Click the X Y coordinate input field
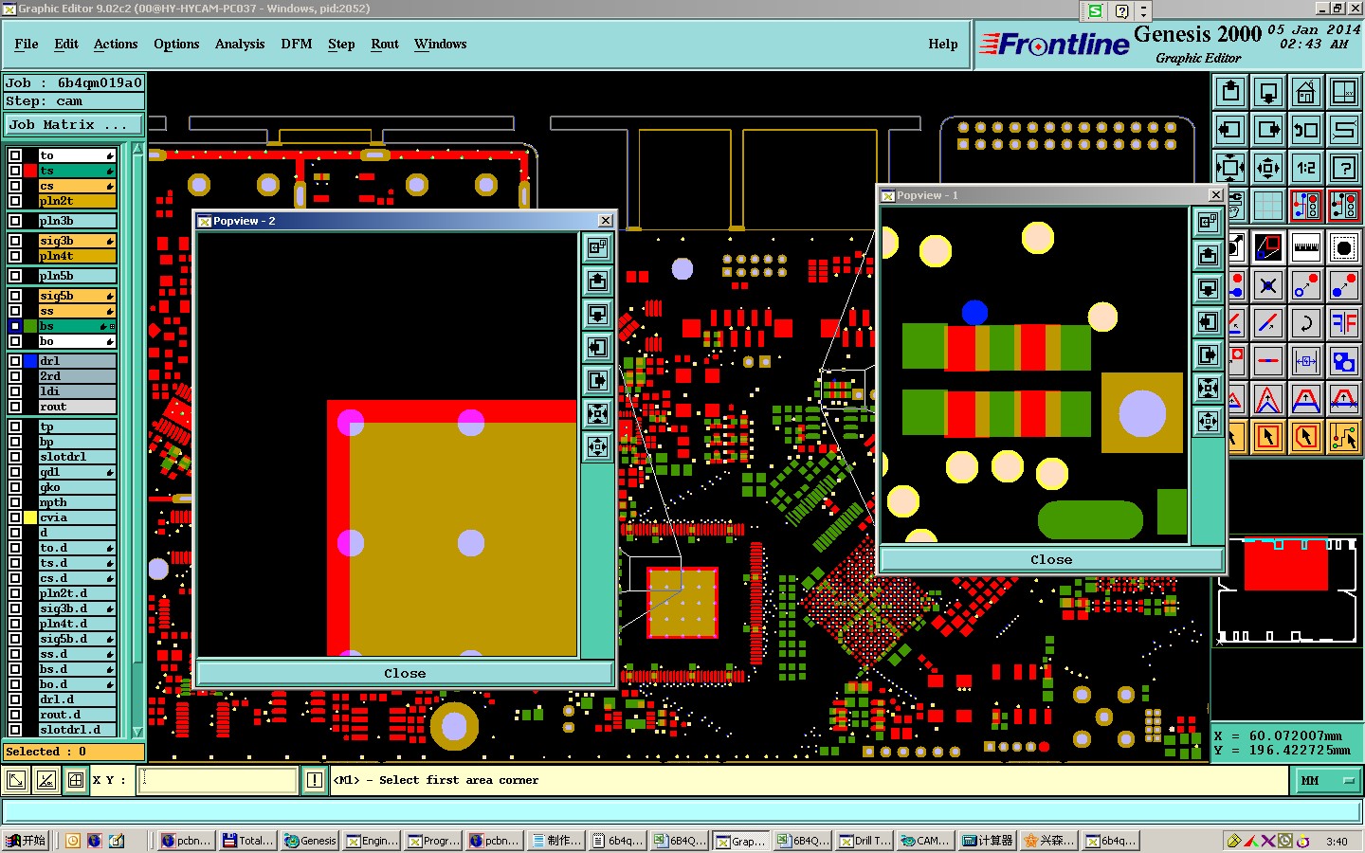 tap(218, 780)
